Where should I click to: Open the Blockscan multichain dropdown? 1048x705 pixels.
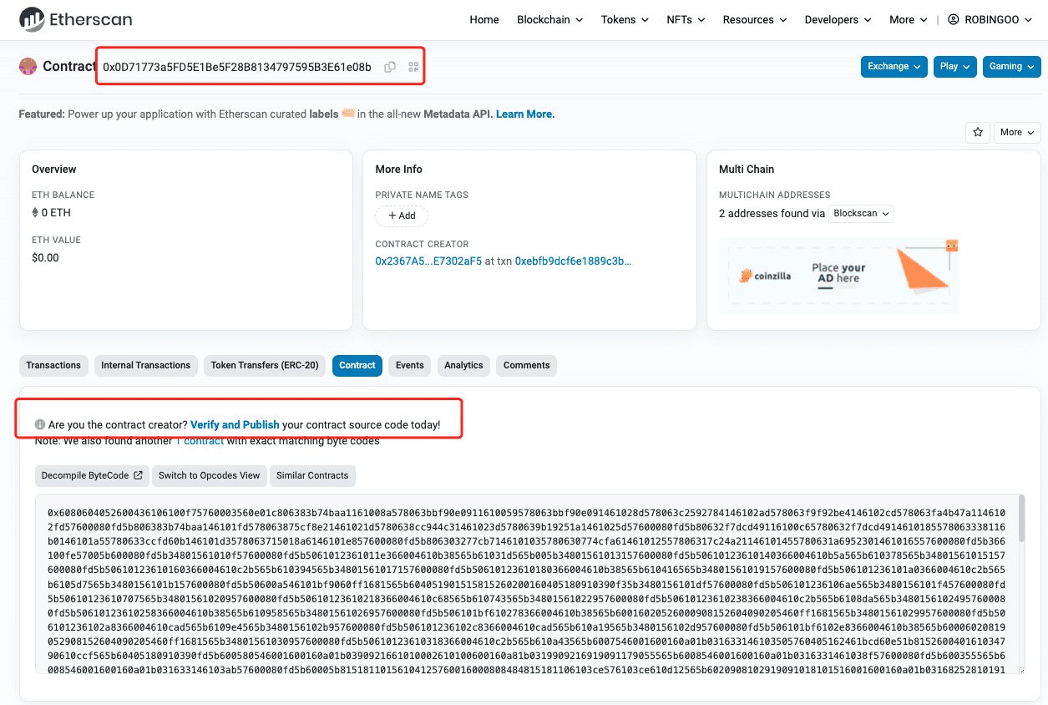click(x=862, y=213)
